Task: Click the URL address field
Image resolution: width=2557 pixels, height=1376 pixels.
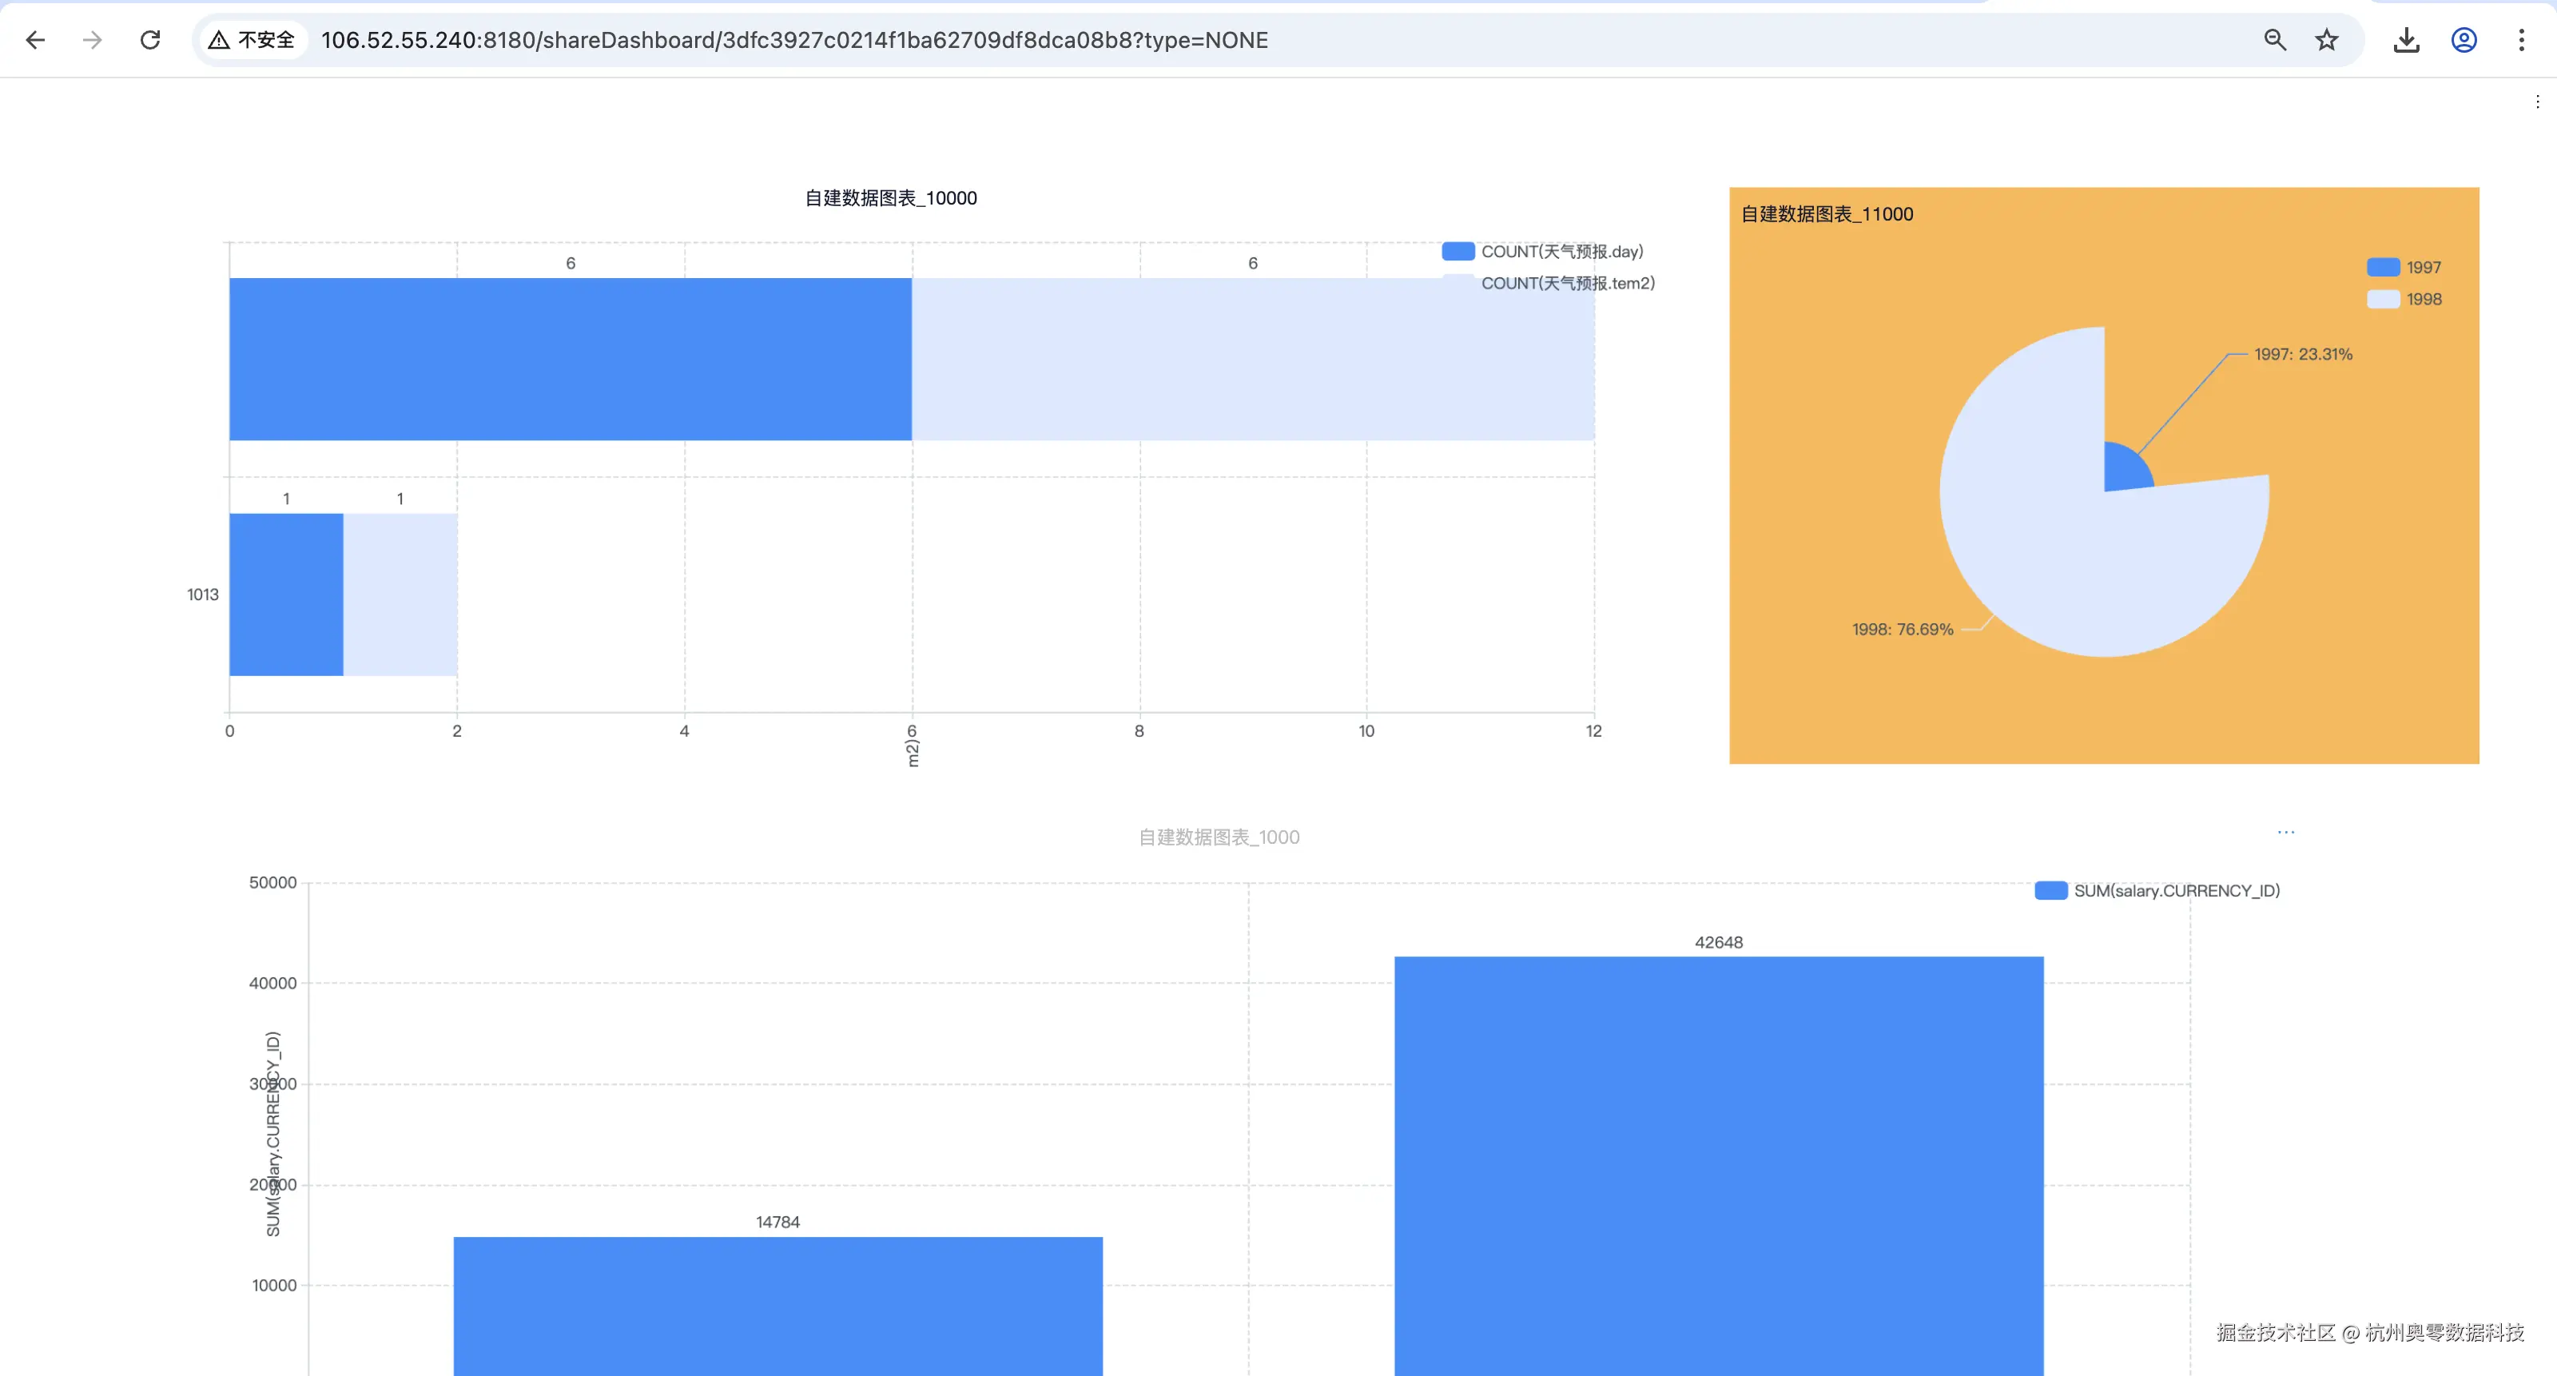Action: click(x=794, y=40)
